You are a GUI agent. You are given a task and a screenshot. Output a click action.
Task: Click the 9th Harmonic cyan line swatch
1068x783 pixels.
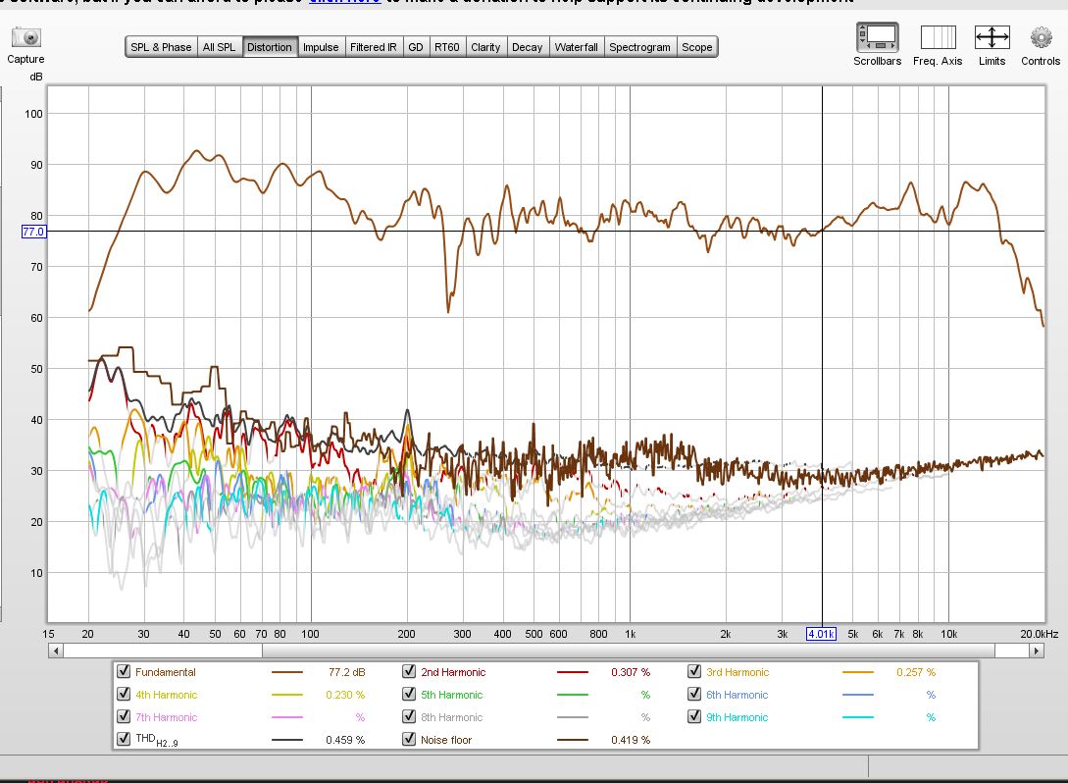point(857,717)
